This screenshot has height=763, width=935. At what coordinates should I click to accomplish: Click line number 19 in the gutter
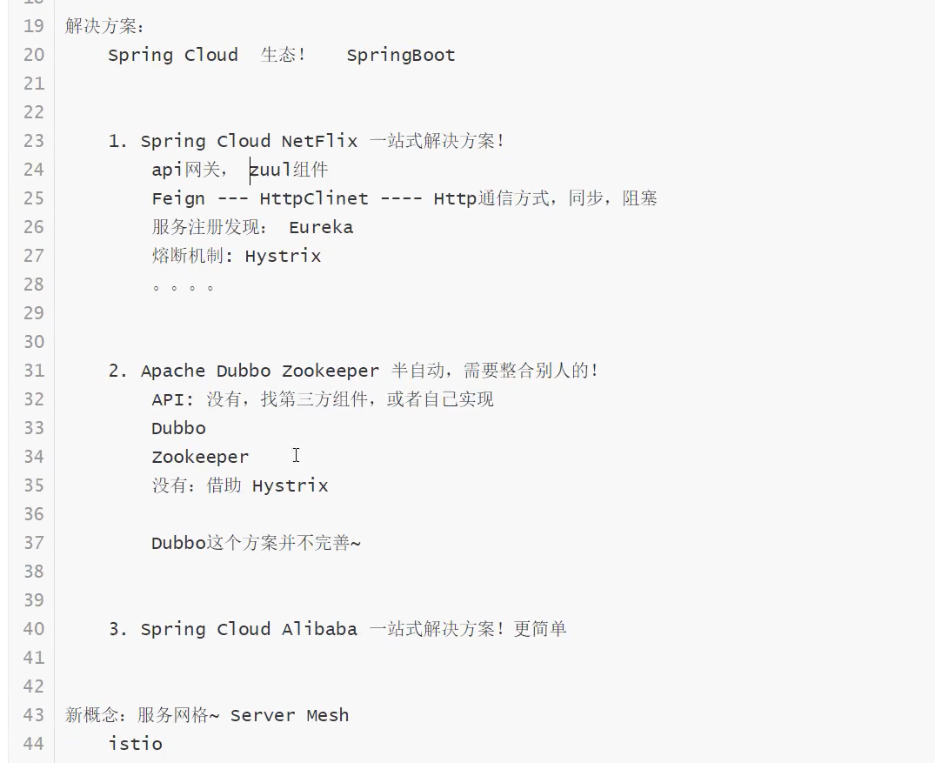click(33, 26)
